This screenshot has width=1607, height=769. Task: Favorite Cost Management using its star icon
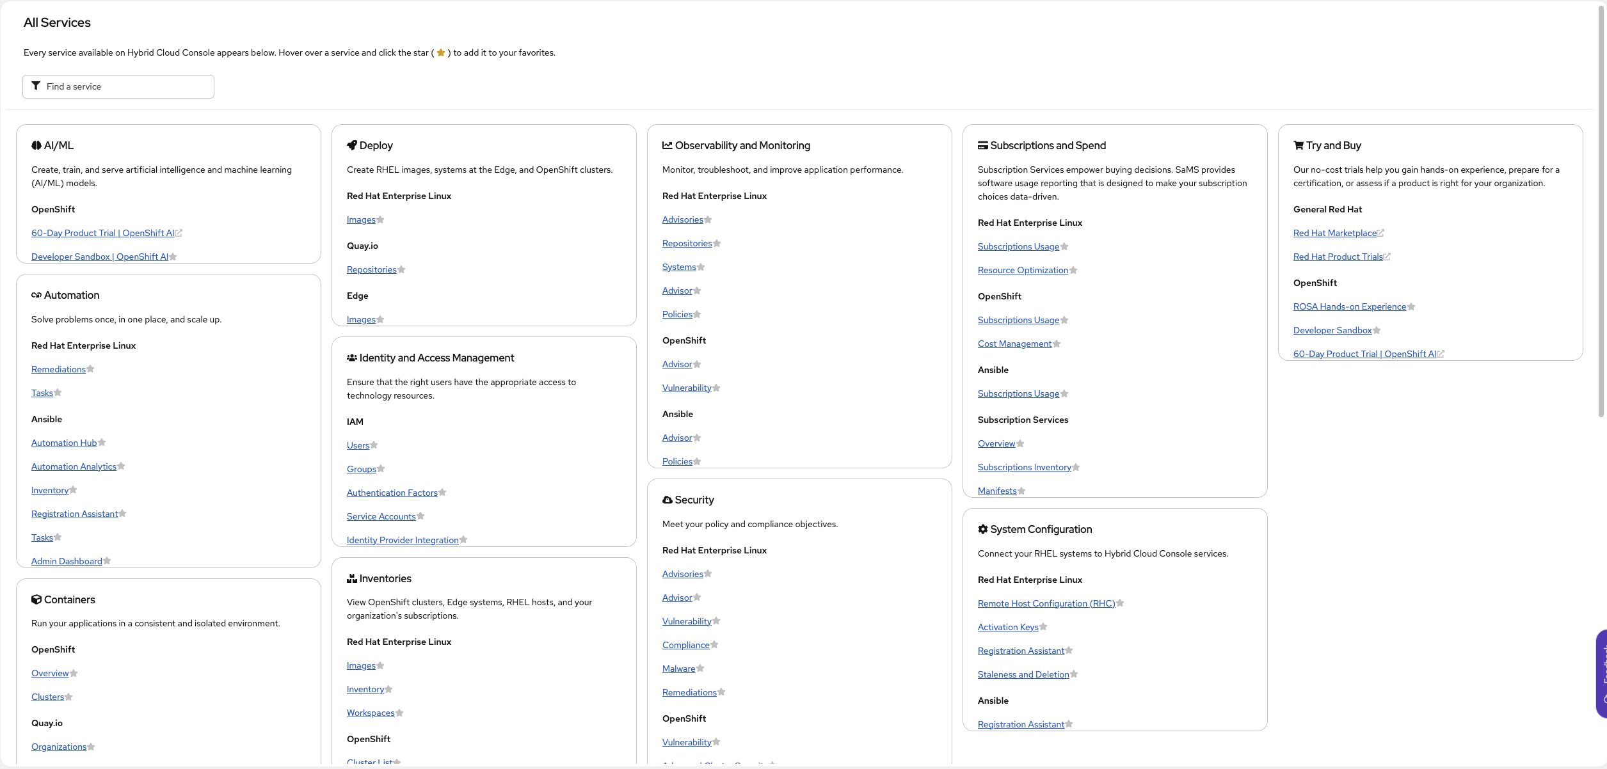[x=1057, y=344]
